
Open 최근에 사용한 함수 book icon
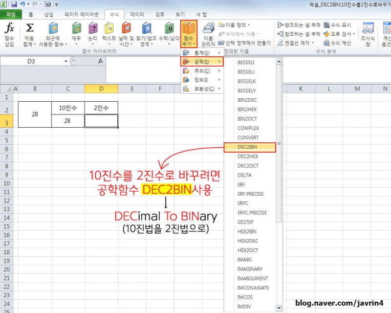pos(53,28)
